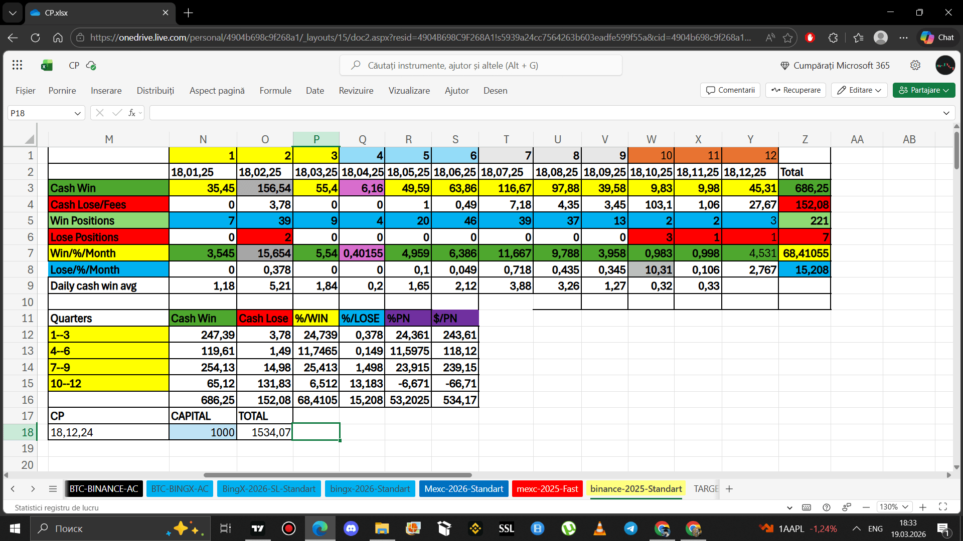Open Discord from the taskbar
Viewport: 963px width, 541px height.
point(351,528)
